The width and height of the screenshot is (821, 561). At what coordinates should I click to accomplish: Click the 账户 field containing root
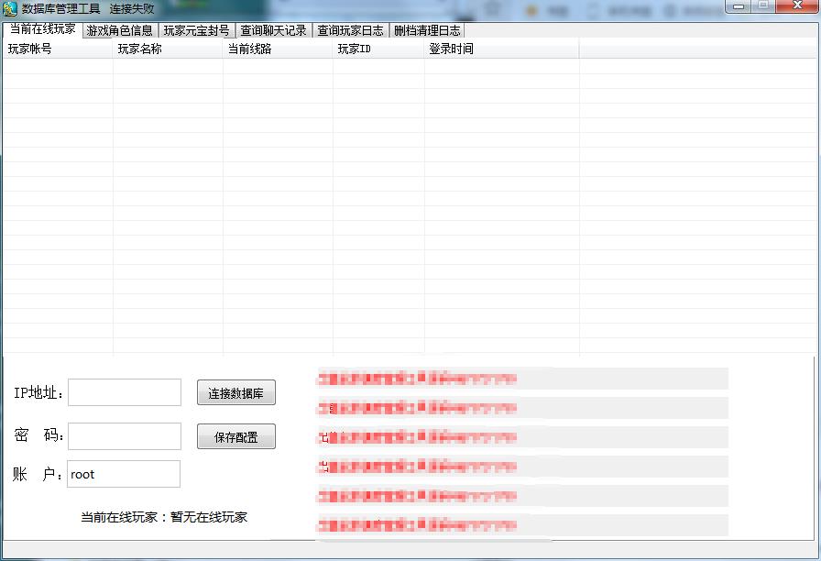coord(125,474)
